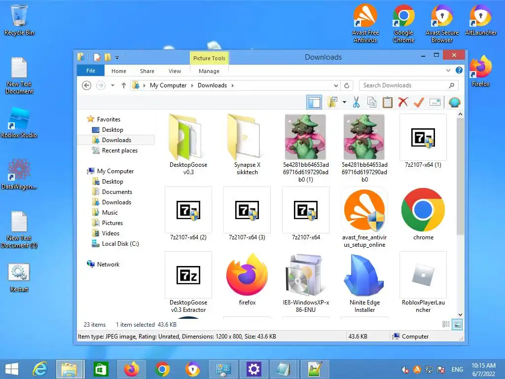The height and width of the screenshot is (379, 505).
Task: Switch to details view in status bar
Action: point(446,324)
